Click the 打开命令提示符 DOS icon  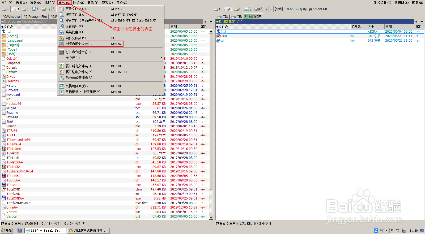coord(62,52)
